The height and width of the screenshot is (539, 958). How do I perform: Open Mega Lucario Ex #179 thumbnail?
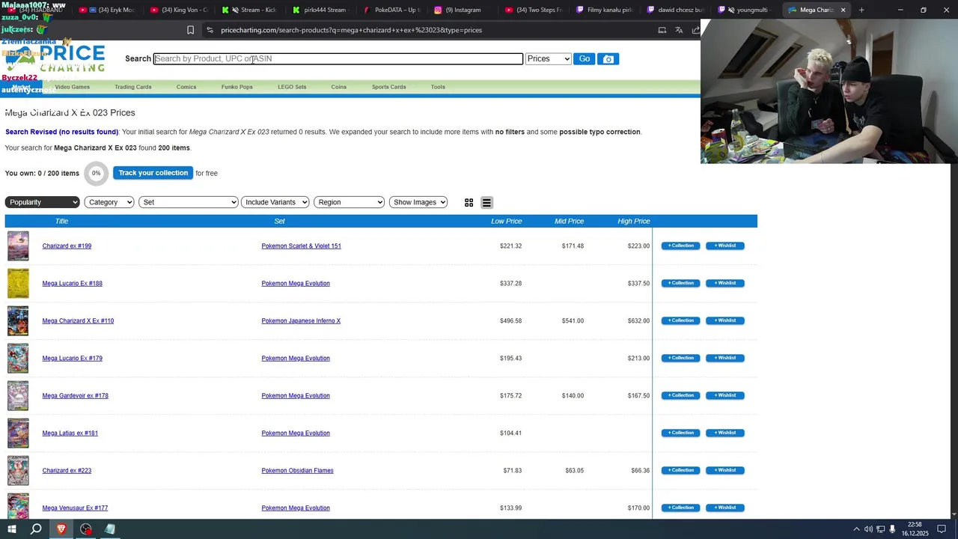tap(18, 359)
